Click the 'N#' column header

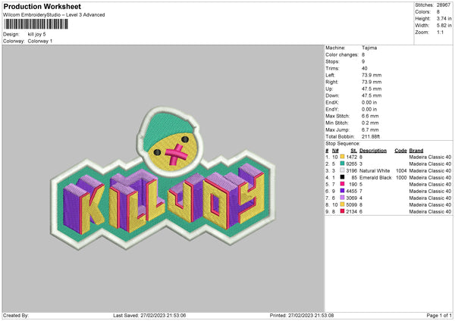click(x=335, y=151)
